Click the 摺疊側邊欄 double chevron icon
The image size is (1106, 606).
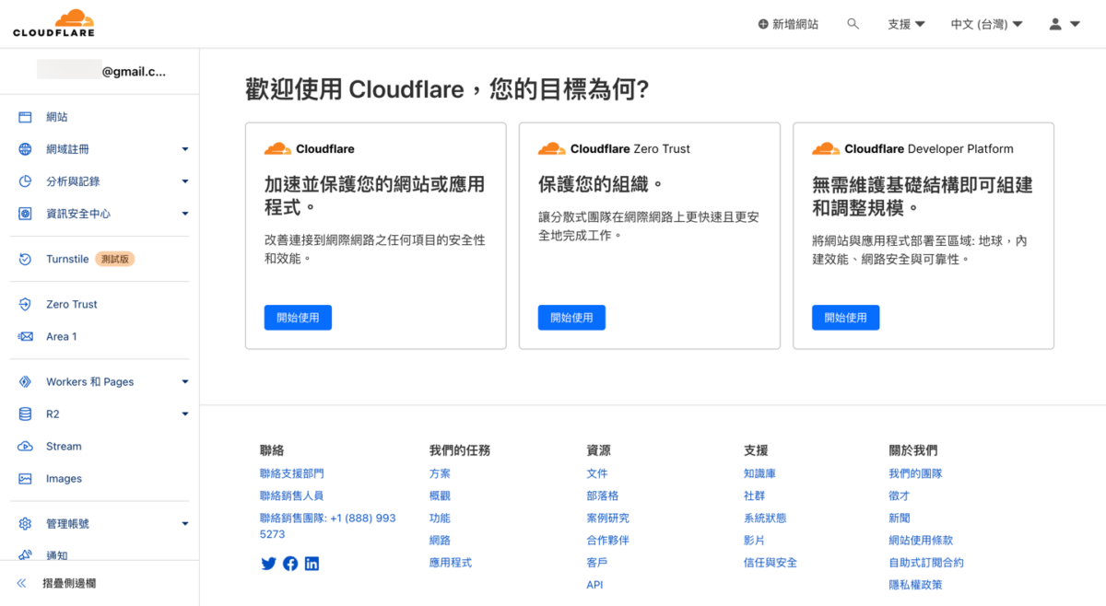tap(22, 584)
